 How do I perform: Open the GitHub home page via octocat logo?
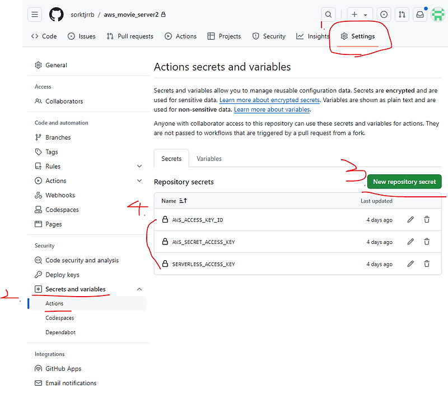pyautogui.click(x=56, y=14)
